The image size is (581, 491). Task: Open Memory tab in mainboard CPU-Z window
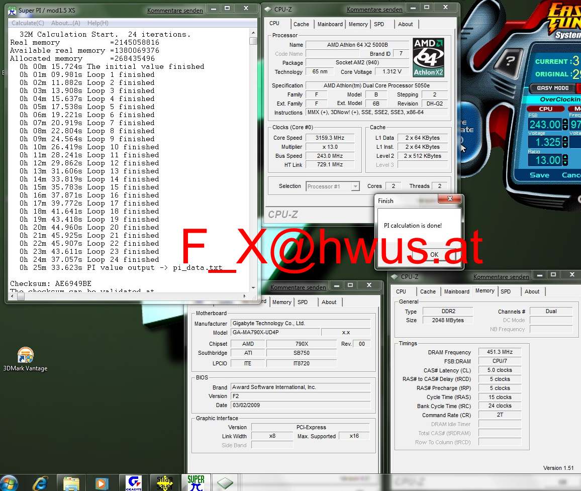281,302
